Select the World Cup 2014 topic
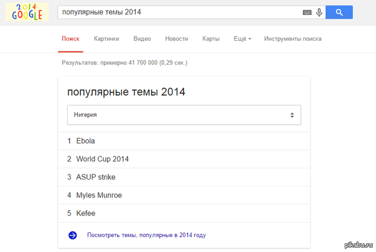 [184, 159]
